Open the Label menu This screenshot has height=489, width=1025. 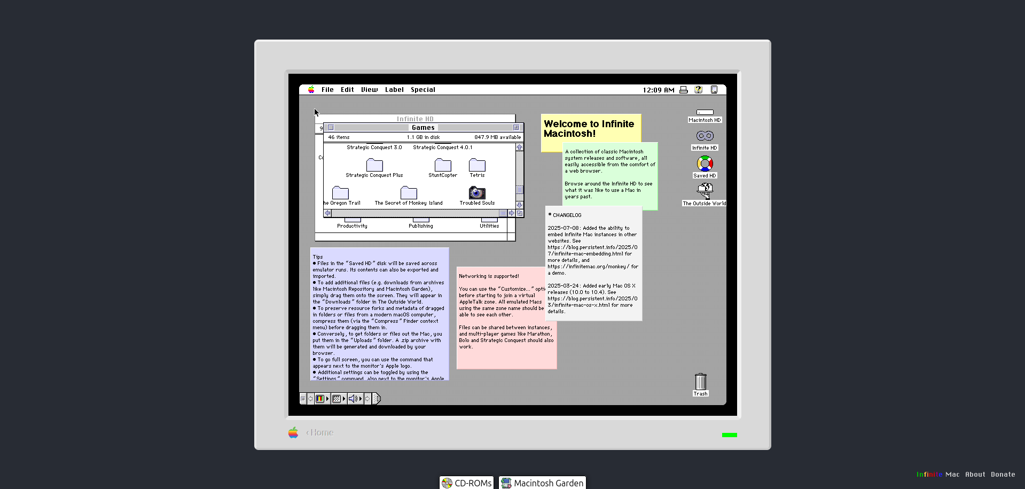(x=394, y=90)
